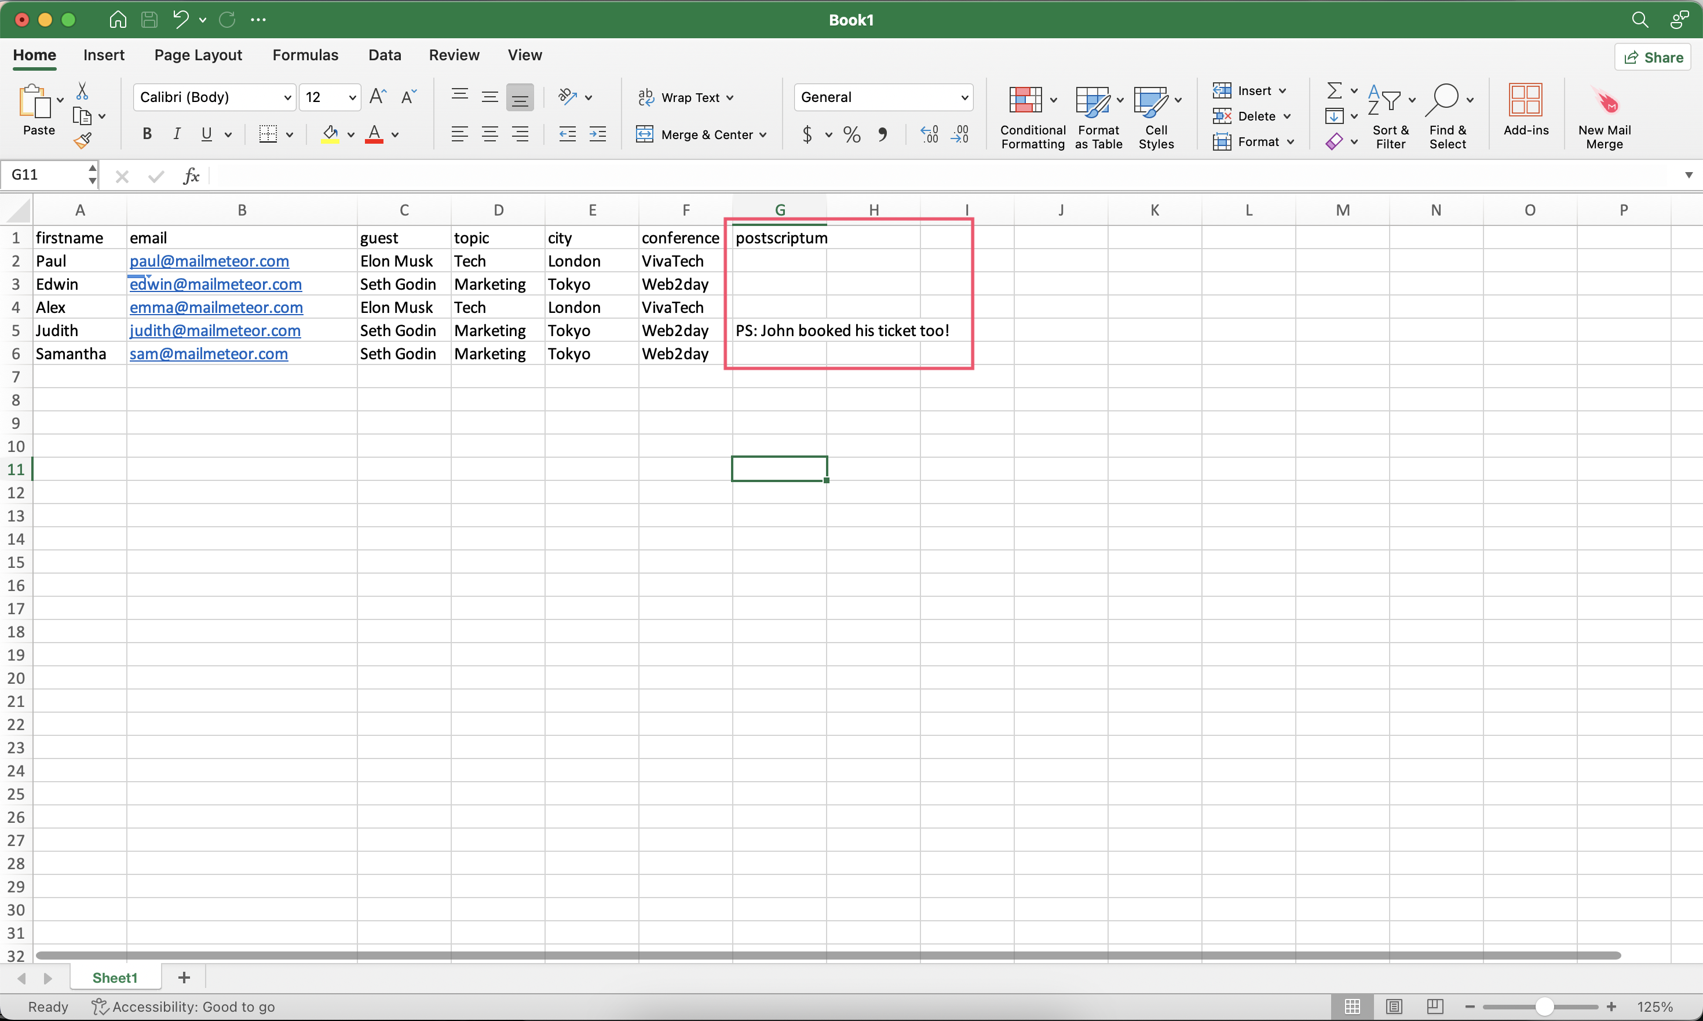
Task: Click Sort & Filter
Action: (1390, 116)
